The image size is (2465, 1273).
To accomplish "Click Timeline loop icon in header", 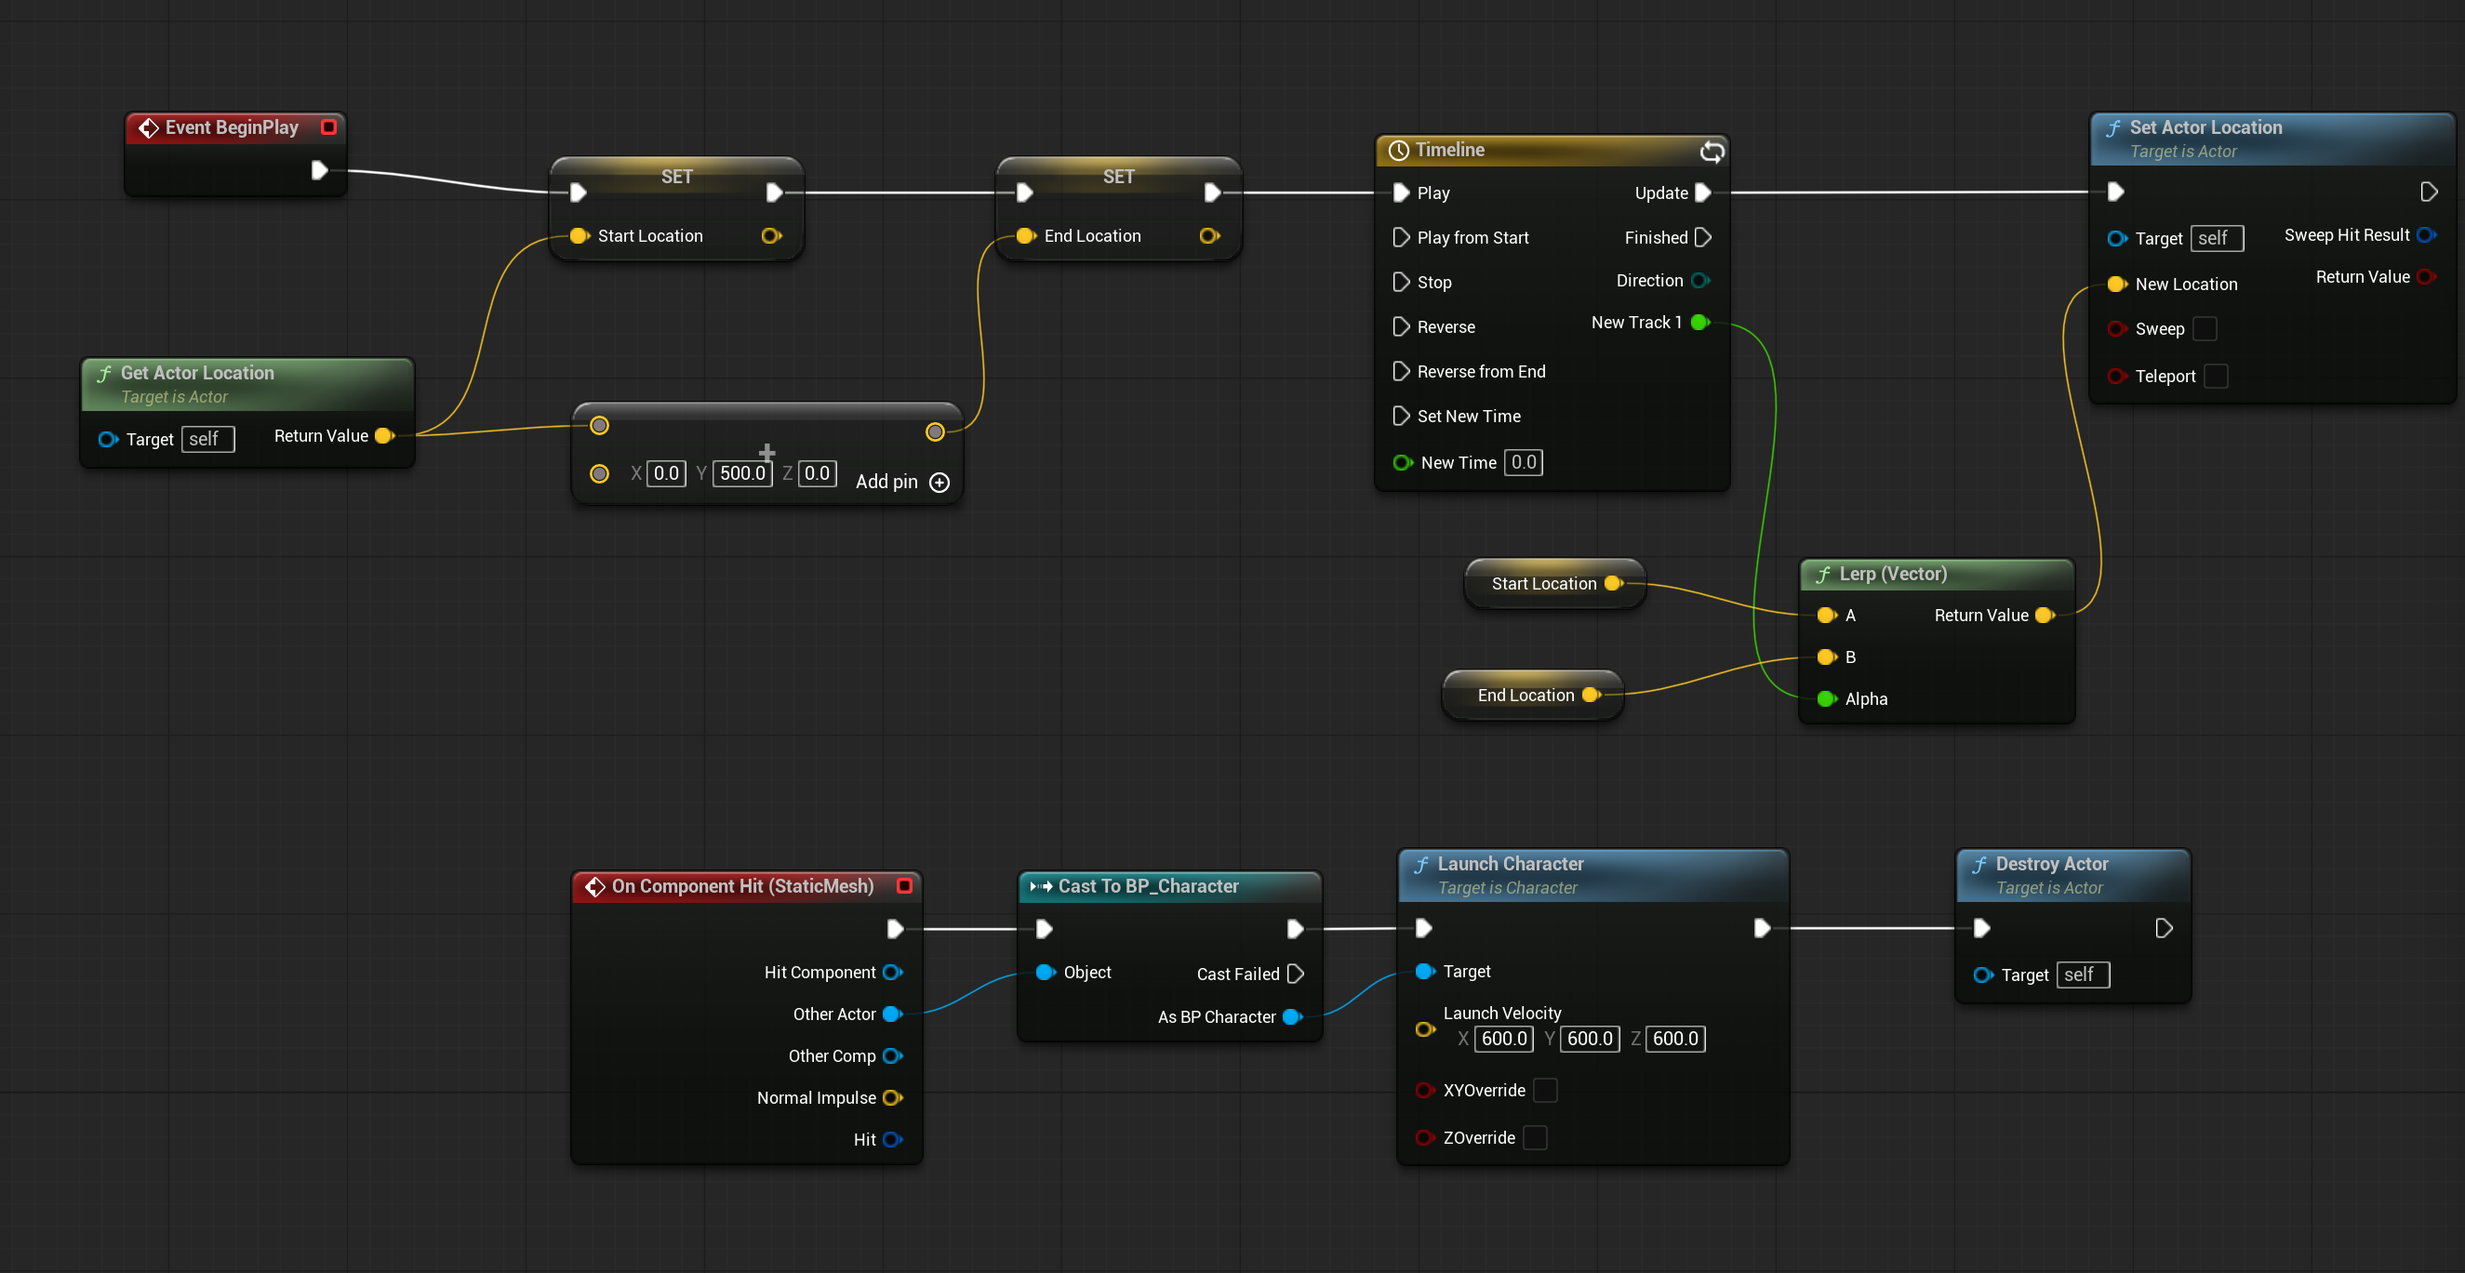I will (x=1712, y=150).
